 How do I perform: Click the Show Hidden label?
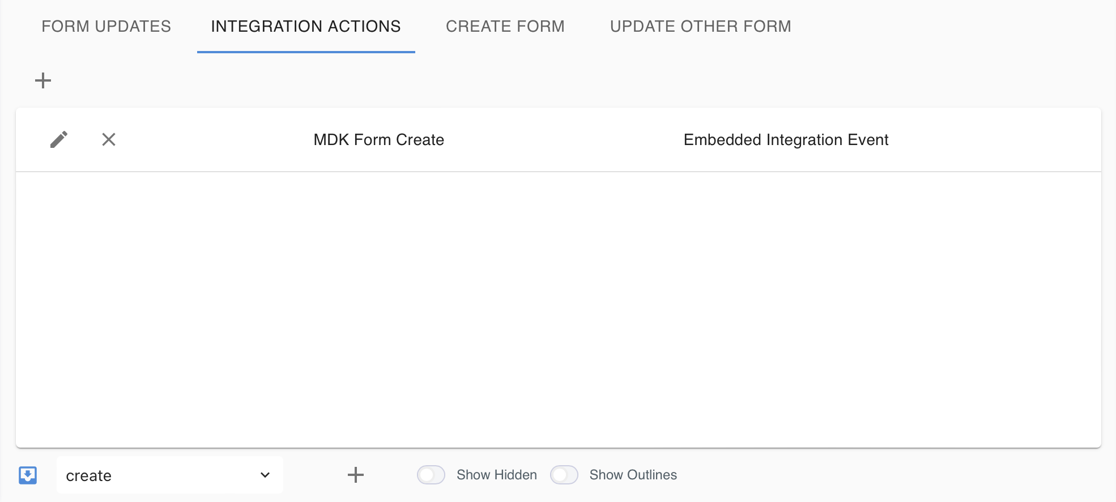[x=496, y=475]
